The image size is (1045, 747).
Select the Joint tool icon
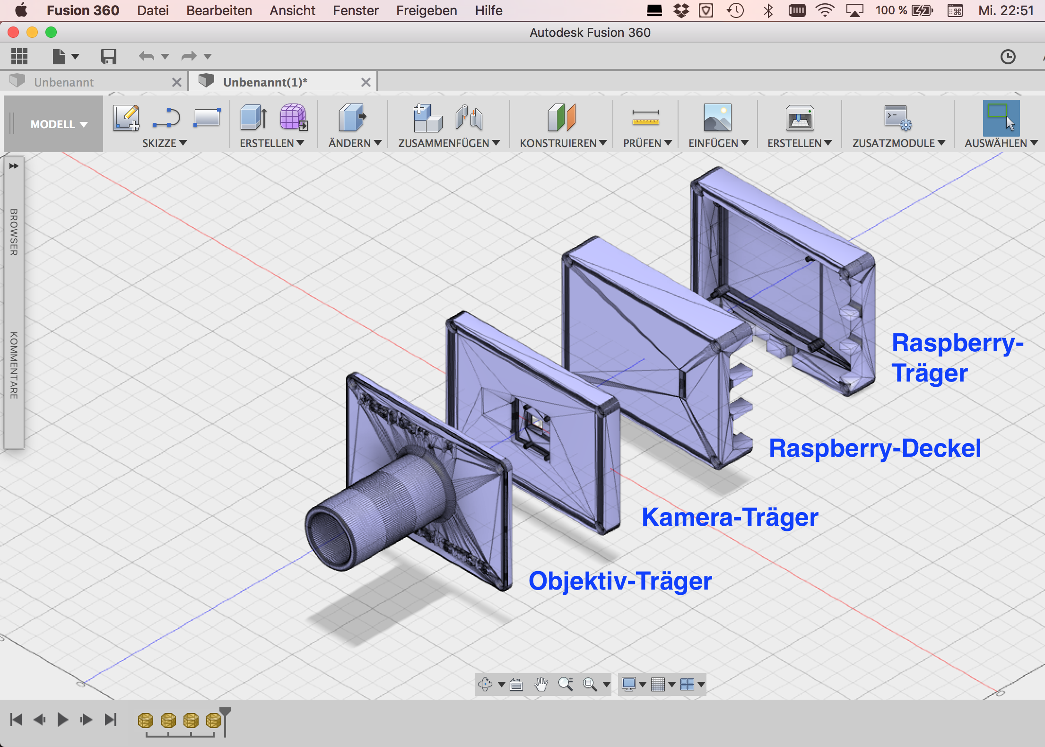pos(469,117)
